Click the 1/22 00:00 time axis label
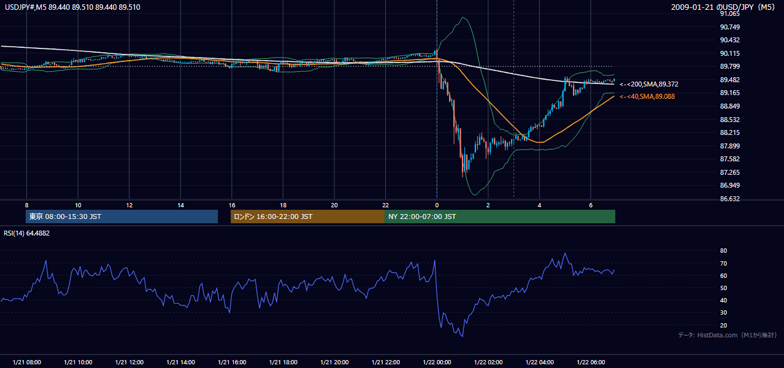 (x=437, y=362)
